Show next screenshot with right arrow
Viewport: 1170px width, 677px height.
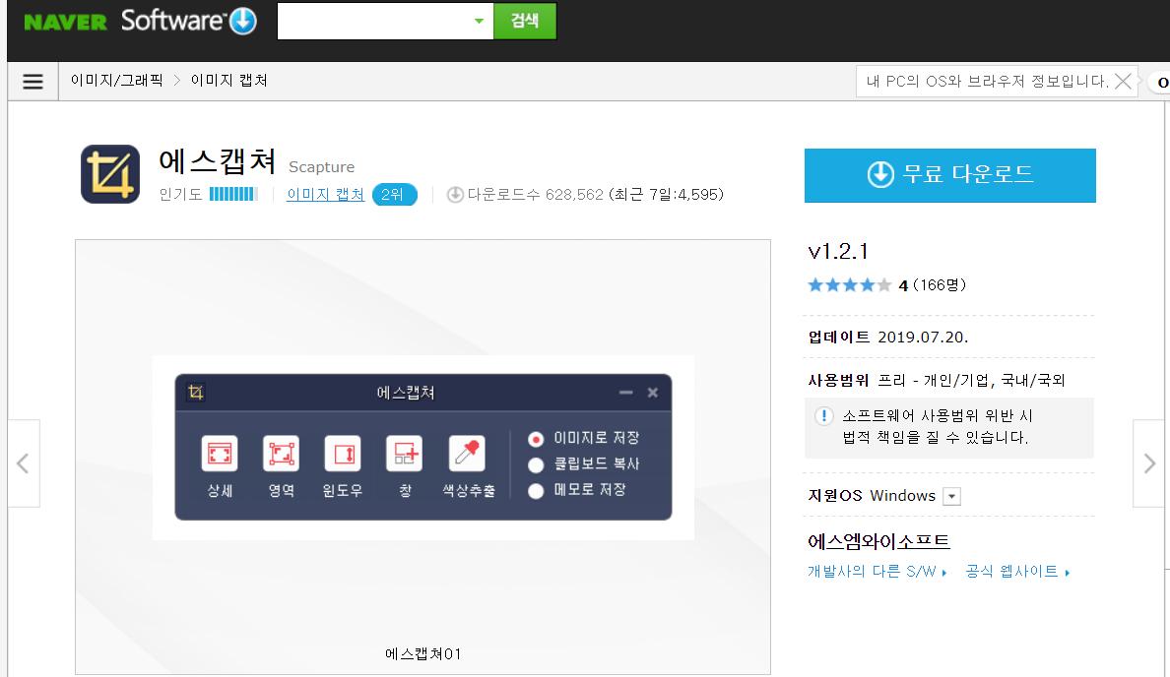[x=1149, y=463]
